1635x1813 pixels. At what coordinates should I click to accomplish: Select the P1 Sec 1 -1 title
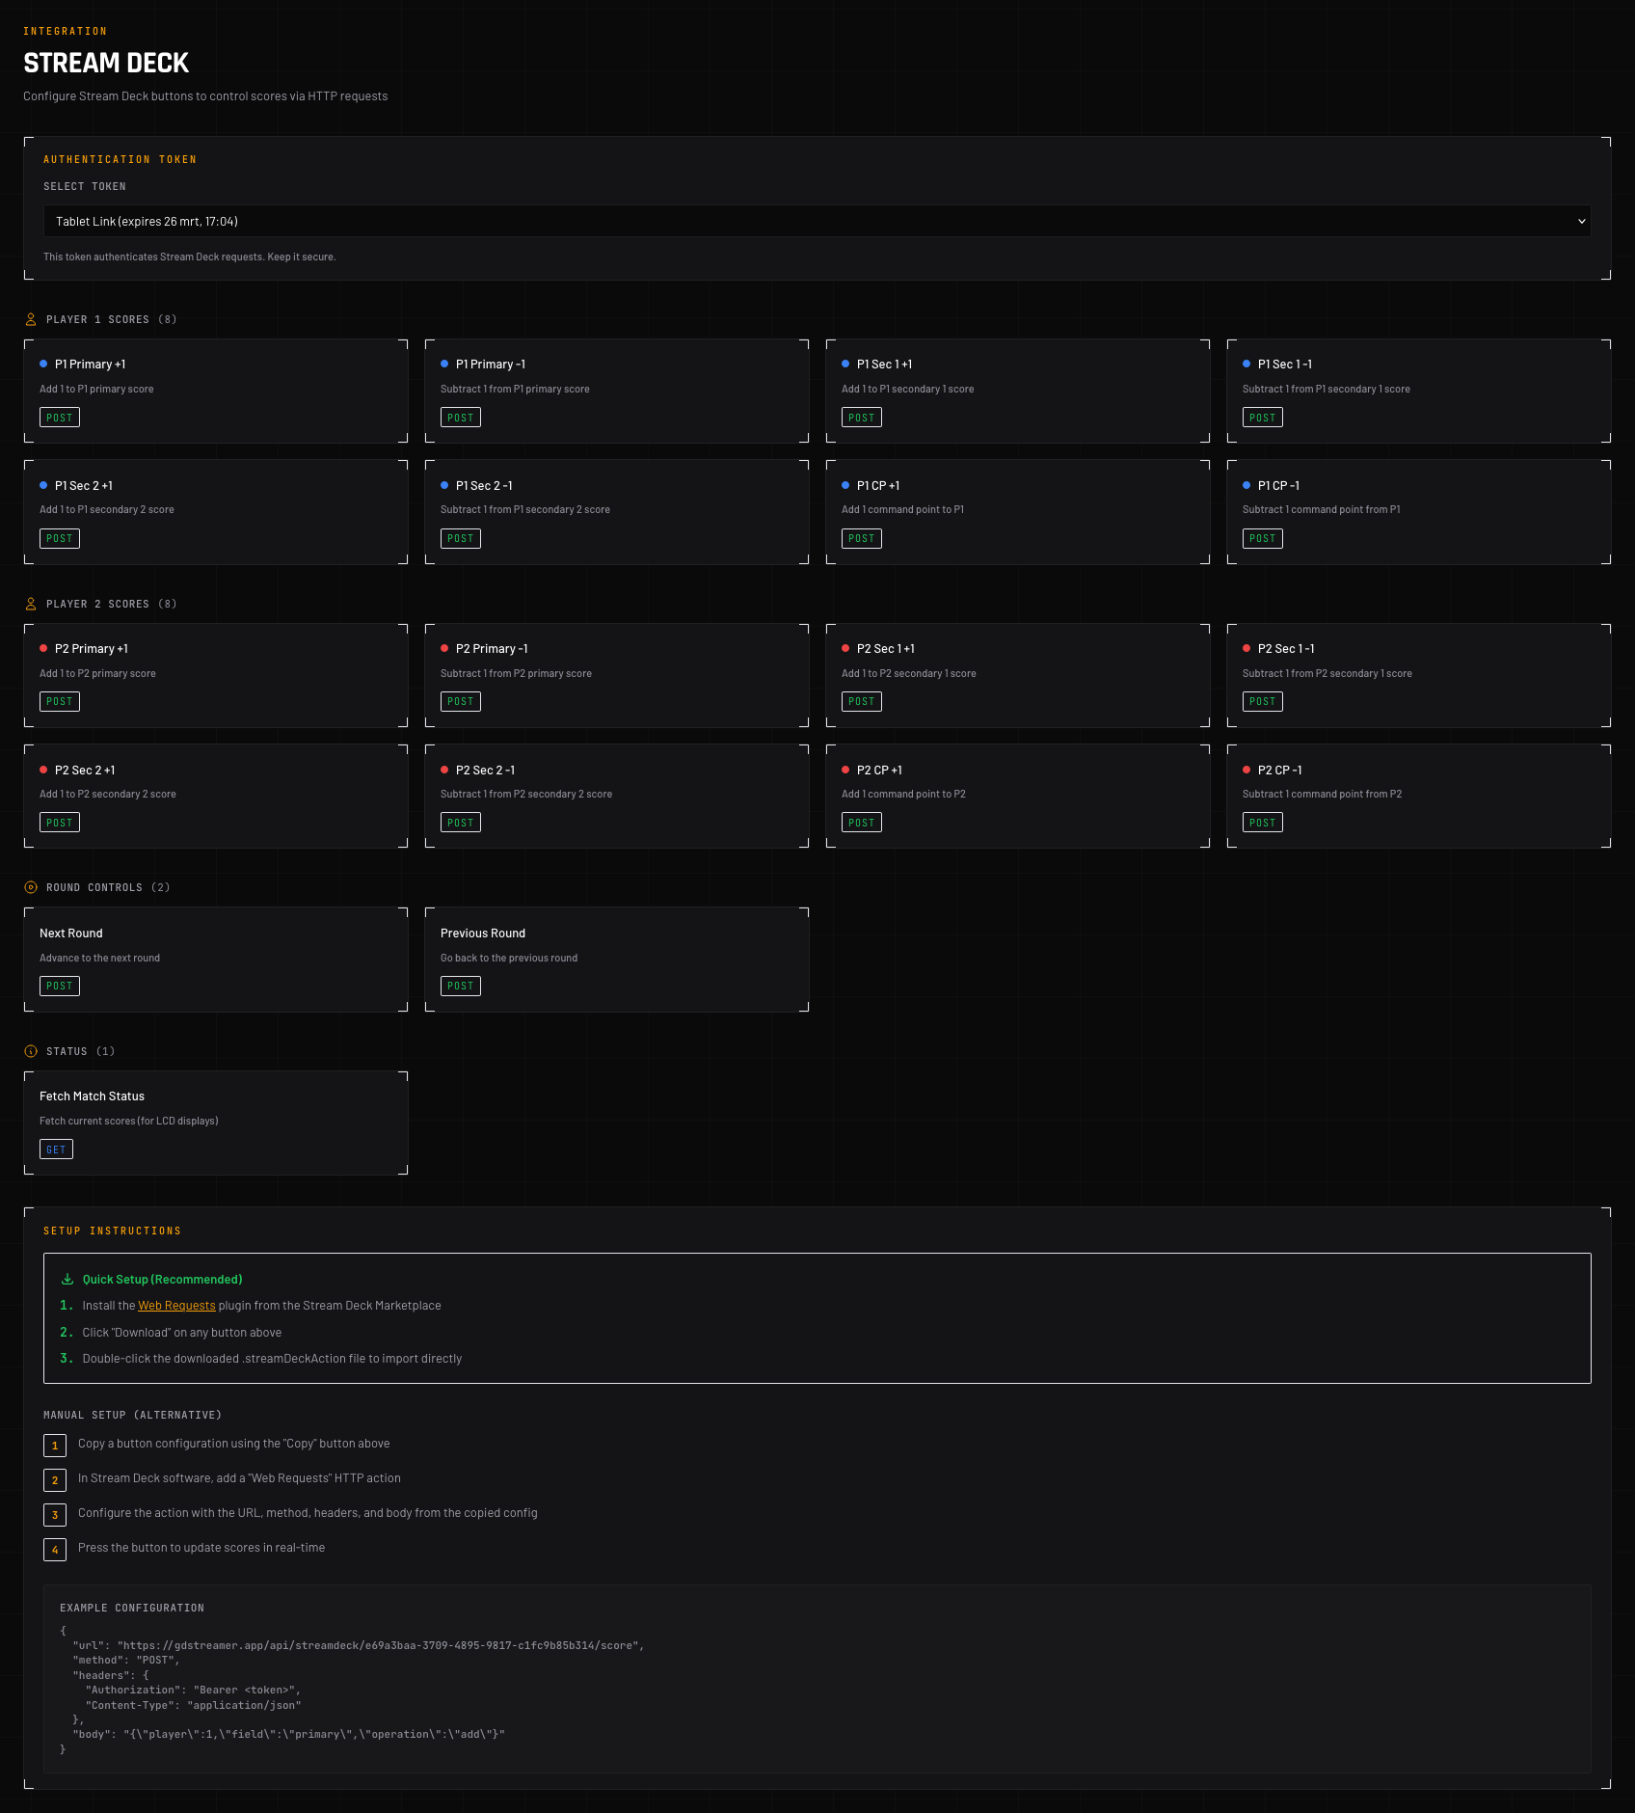click(1285, 365)
